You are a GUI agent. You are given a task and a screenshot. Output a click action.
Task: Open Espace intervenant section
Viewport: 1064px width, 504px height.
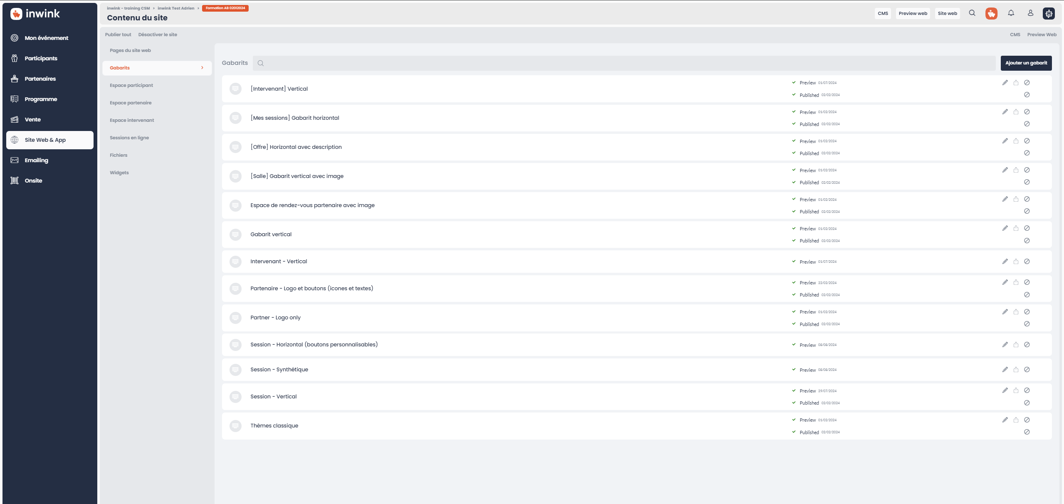tap(132, 120)
